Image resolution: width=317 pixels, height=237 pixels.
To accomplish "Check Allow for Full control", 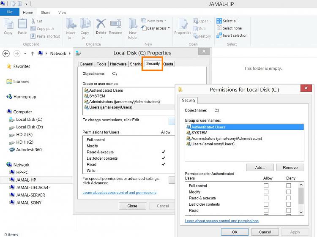I will [266, 185].
